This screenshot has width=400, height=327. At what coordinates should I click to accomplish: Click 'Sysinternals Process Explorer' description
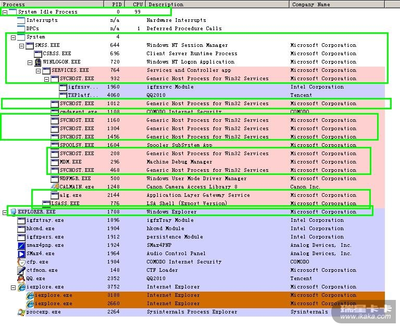[x=192, y=312]
